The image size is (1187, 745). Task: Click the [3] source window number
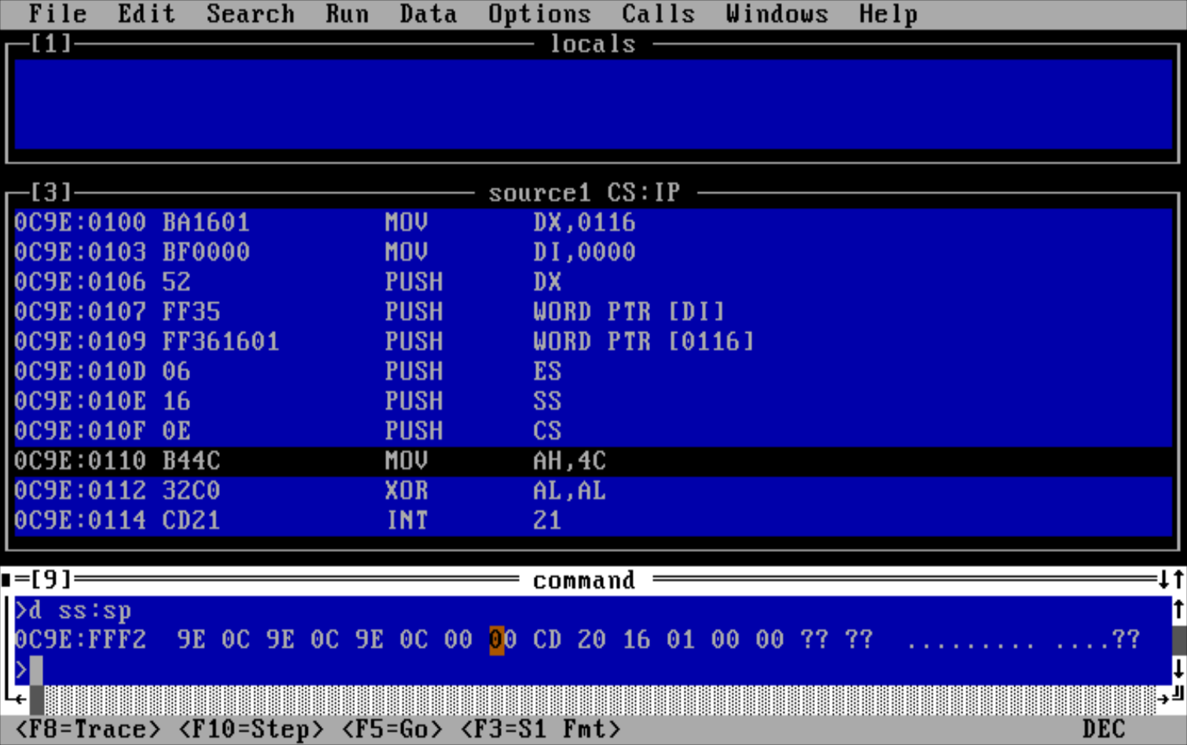click(51, 193)
